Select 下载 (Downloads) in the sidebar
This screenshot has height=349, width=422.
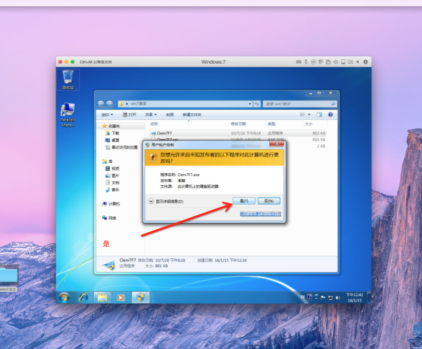click(x=113, y=133)
